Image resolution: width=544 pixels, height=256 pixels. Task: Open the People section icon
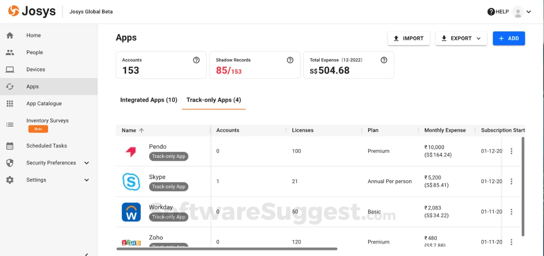pyautogui.click(x=10, y=53)
